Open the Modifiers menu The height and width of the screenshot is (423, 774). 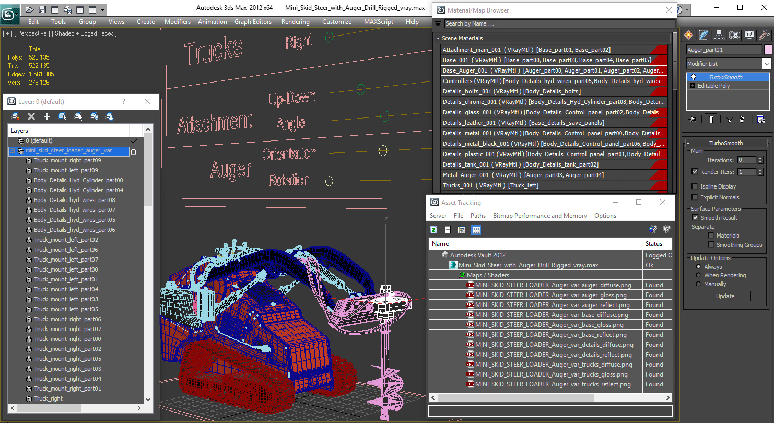tap(178, 22)
